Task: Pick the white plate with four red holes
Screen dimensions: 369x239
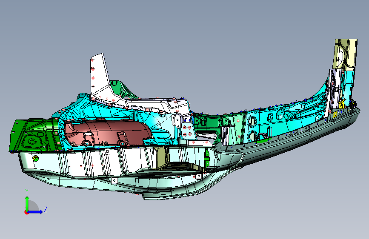Action: coord(188,131)
